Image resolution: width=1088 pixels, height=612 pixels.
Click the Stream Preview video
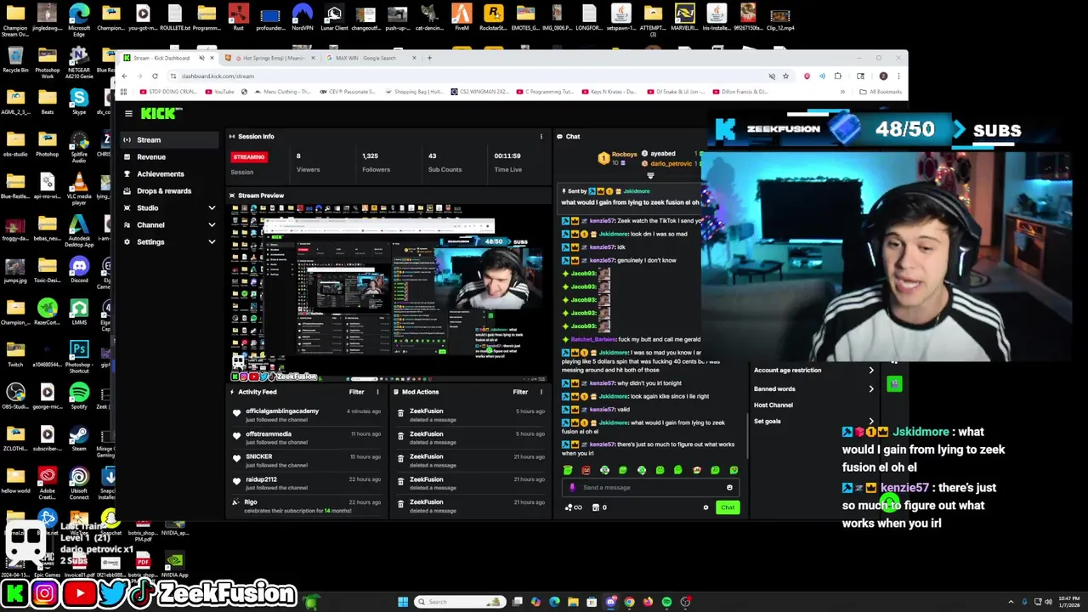(389, 293)
